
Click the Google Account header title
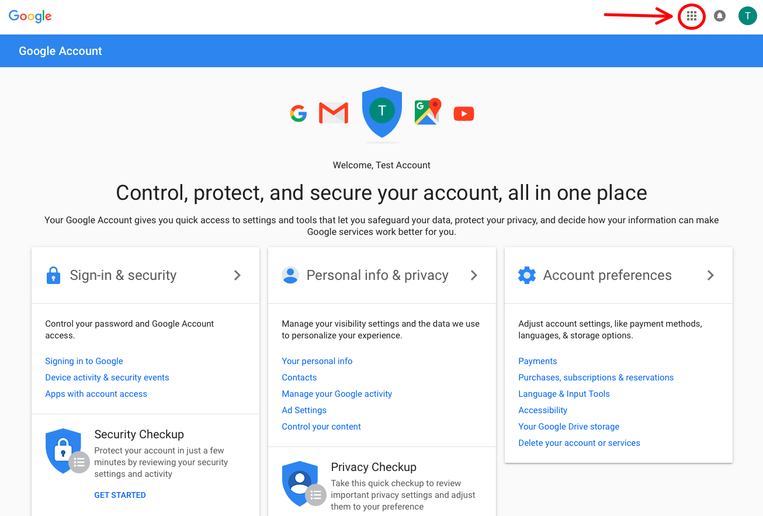(60, 51)
